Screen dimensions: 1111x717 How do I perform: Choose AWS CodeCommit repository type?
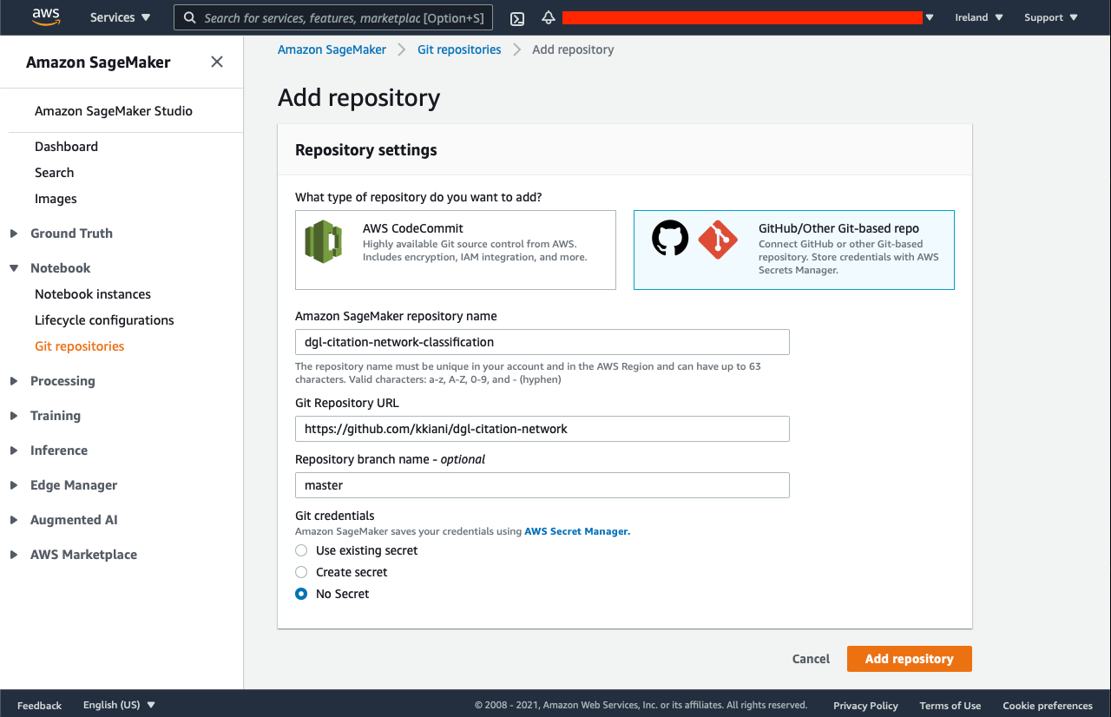[x=456, y=250]
